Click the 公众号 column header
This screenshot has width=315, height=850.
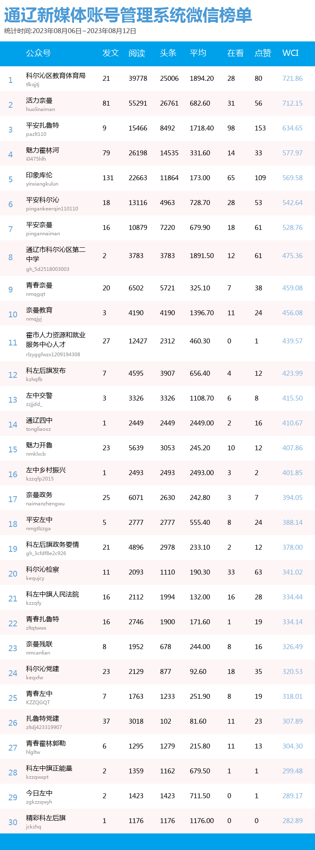click(x=38, y=53)
